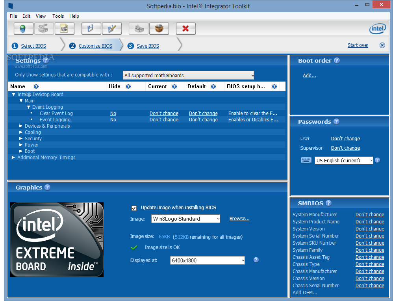This screenshot has width=393, height=301.
Task: Go to Save BIOS step
Action: click(148, 46)
